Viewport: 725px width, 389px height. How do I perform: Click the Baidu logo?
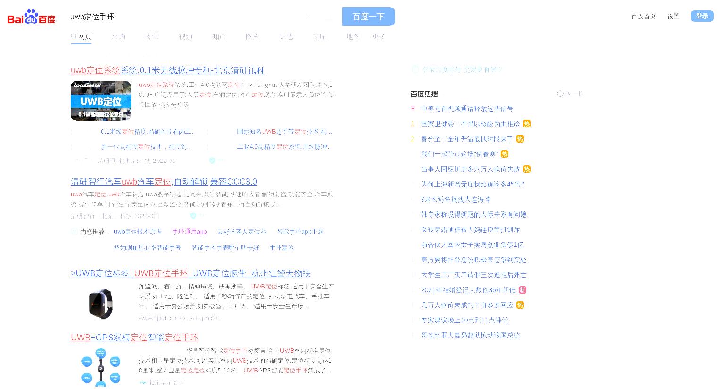[31, 17]
